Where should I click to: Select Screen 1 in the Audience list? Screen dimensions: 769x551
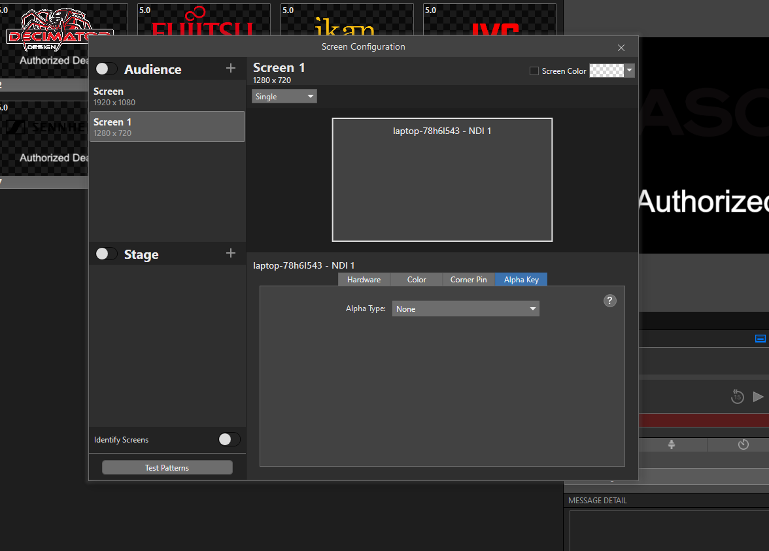click(167, 126)
